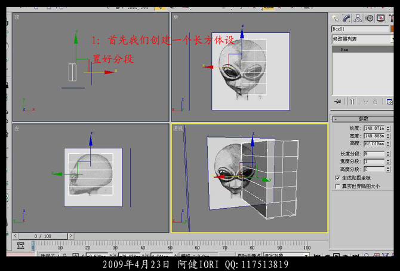Viewport: 400px width, 271px height.
Task: Uncheck the 生成贴图坐标 checkbox
Action: click(x=337, y=178)
